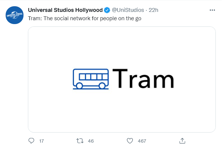Click the @UniStudios handle
The height and width of the screenshot is (148, 222).
tap(128, 10)
